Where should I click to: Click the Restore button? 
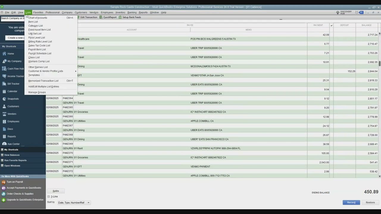pos(370,202)
